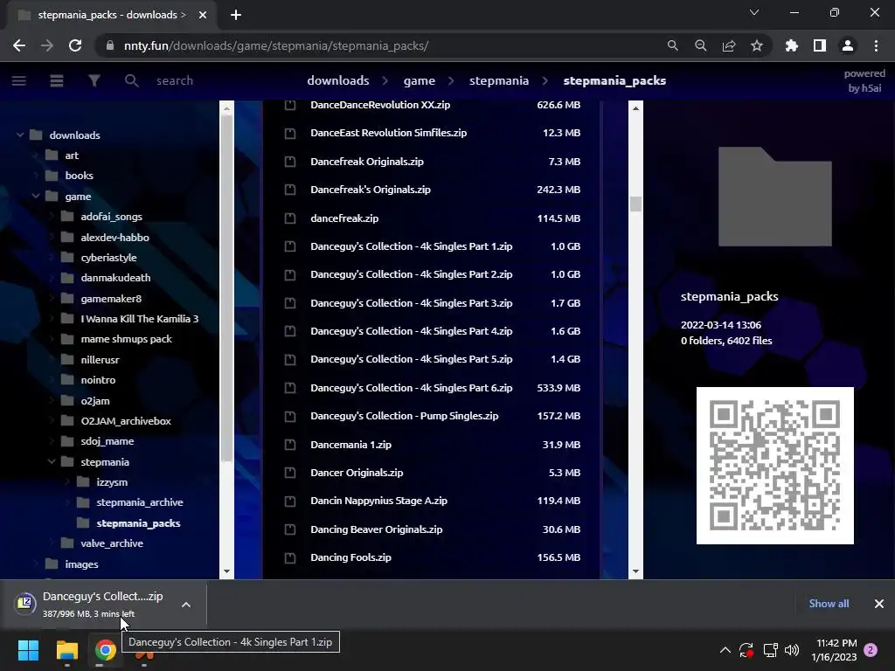Screen dimensions: 895x671
Task: Open the nointro folder in sidebar
Action: (98, 380)
